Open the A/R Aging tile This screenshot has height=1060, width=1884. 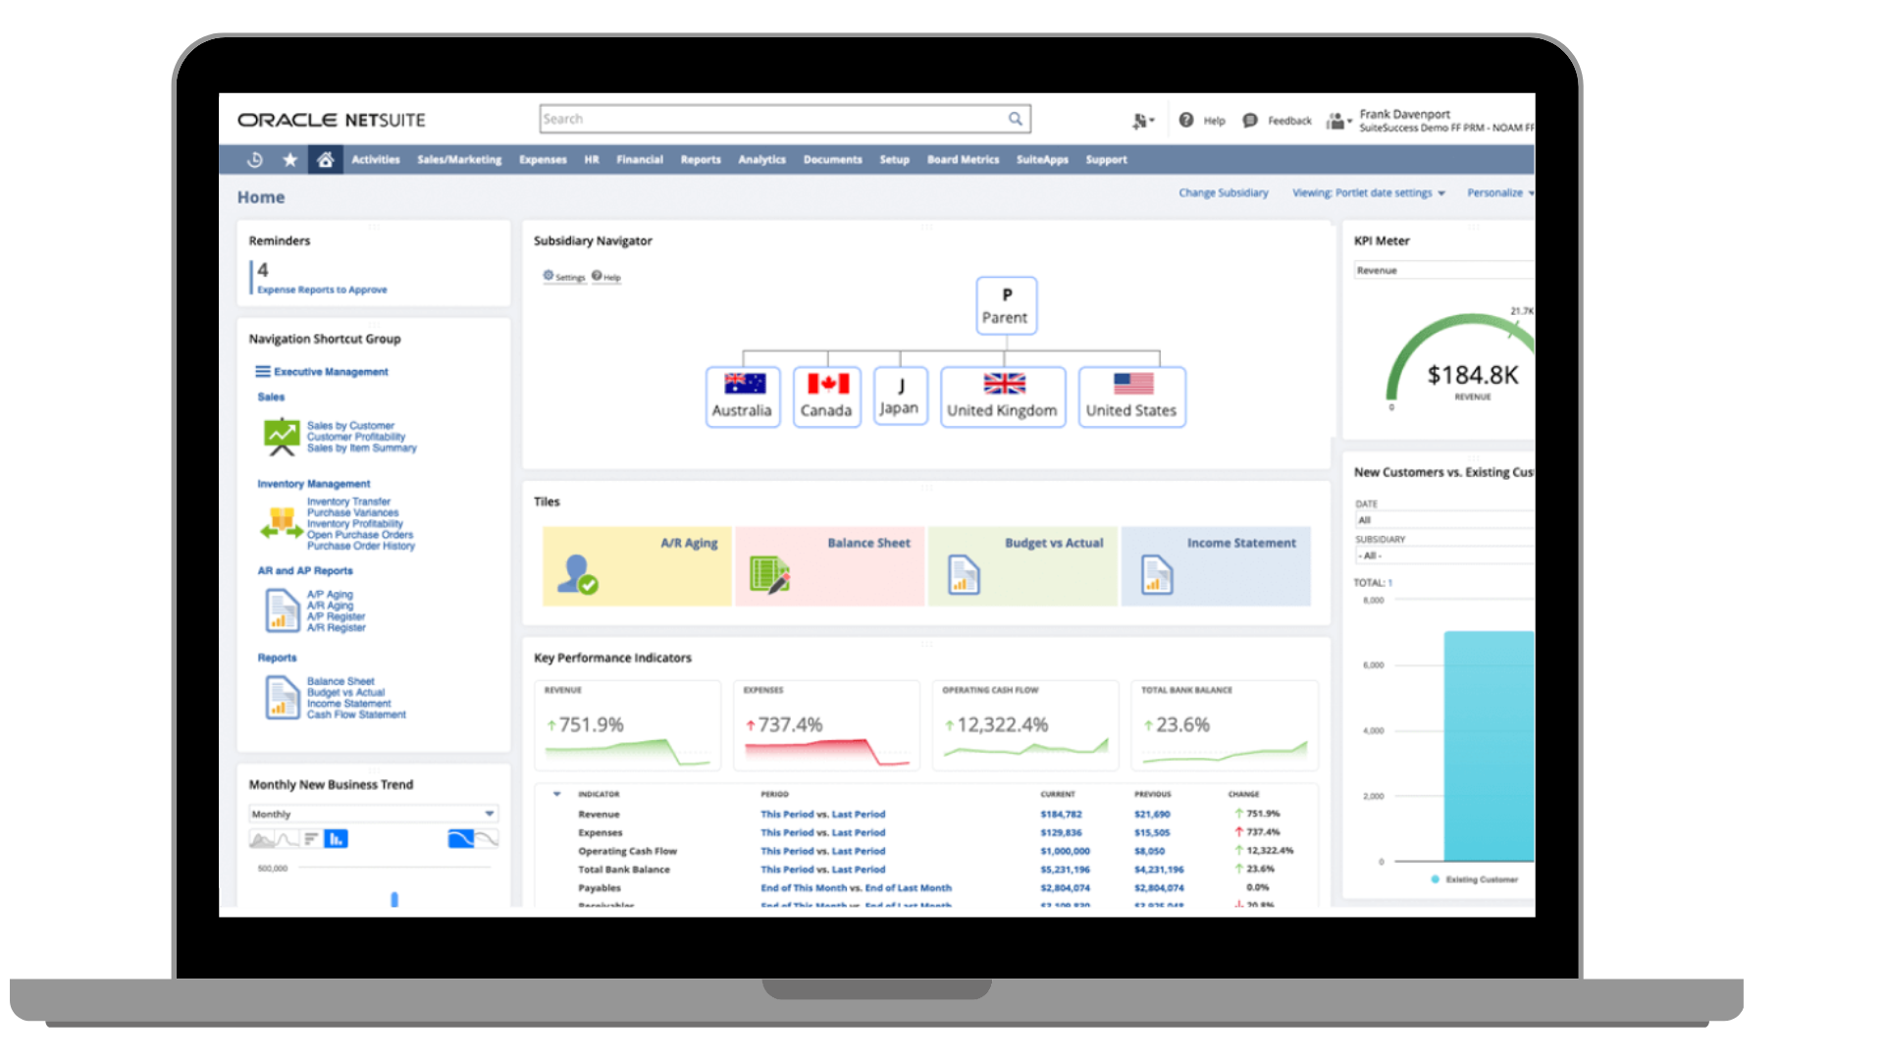[x=637, y=566]
